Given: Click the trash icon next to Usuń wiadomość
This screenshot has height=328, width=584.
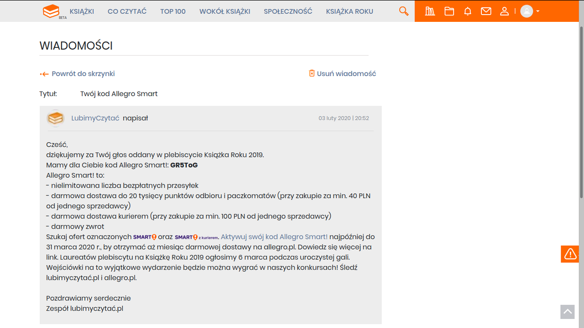Looking at the screenshot, I should [x=312, y=73].
